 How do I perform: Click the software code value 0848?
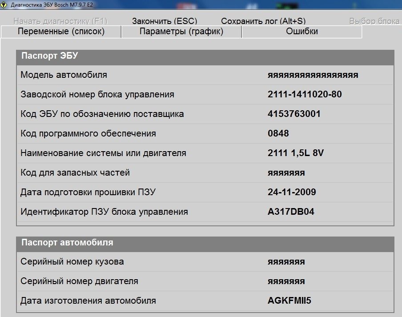pyautogui.click(x=278, y=133)
